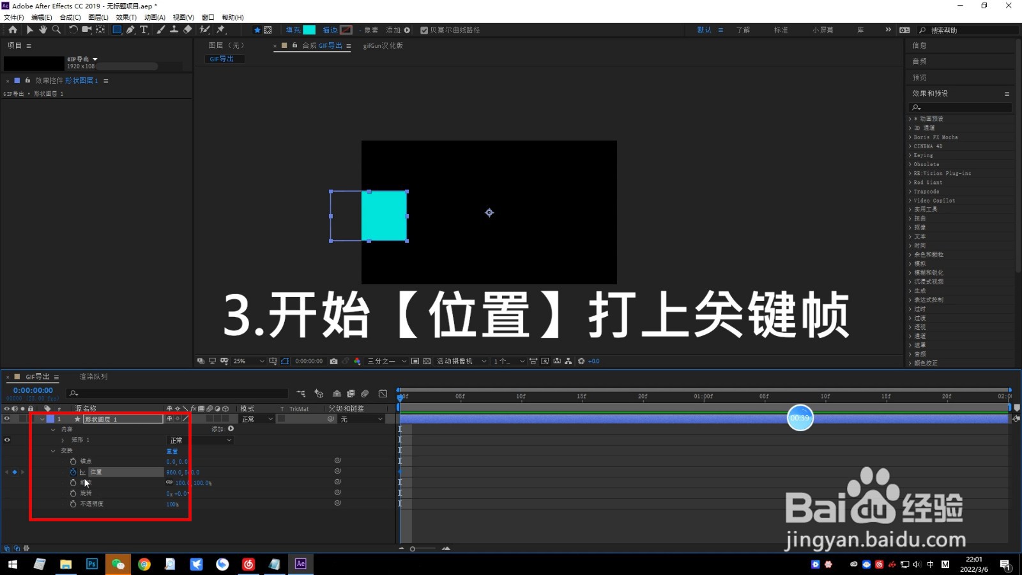Click the position property graph icon
This screenshot has width=1022, height=575.
coord(82,472)
